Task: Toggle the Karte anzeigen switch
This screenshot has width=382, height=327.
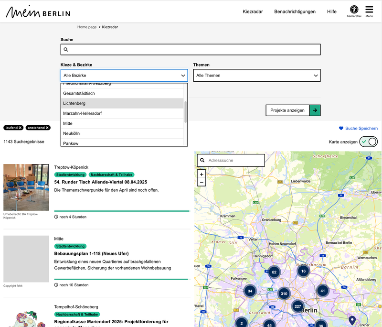Action: 368,142
